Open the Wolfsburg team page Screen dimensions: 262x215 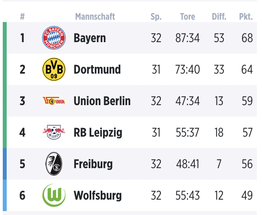point(98,196)
